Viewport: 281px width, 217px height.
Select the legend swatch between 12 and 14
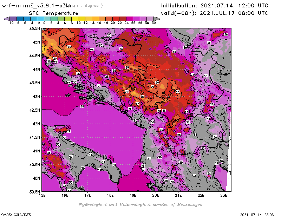coord(89,19)
